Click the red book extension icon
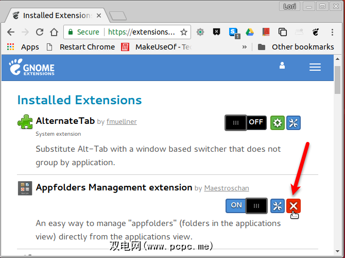 click(x=266, y=32)
